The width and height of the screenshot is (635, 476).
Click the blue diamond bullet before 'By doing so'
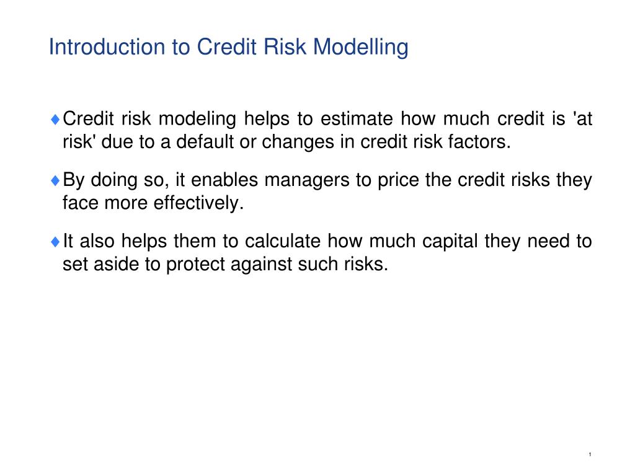coord(55,180)
